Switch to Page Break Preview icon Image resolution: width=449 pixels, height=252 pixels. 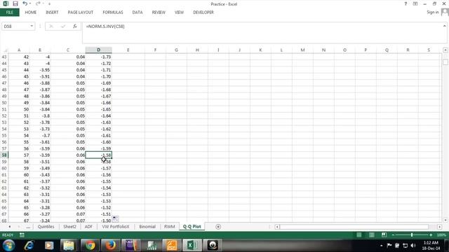coord(384,235)
